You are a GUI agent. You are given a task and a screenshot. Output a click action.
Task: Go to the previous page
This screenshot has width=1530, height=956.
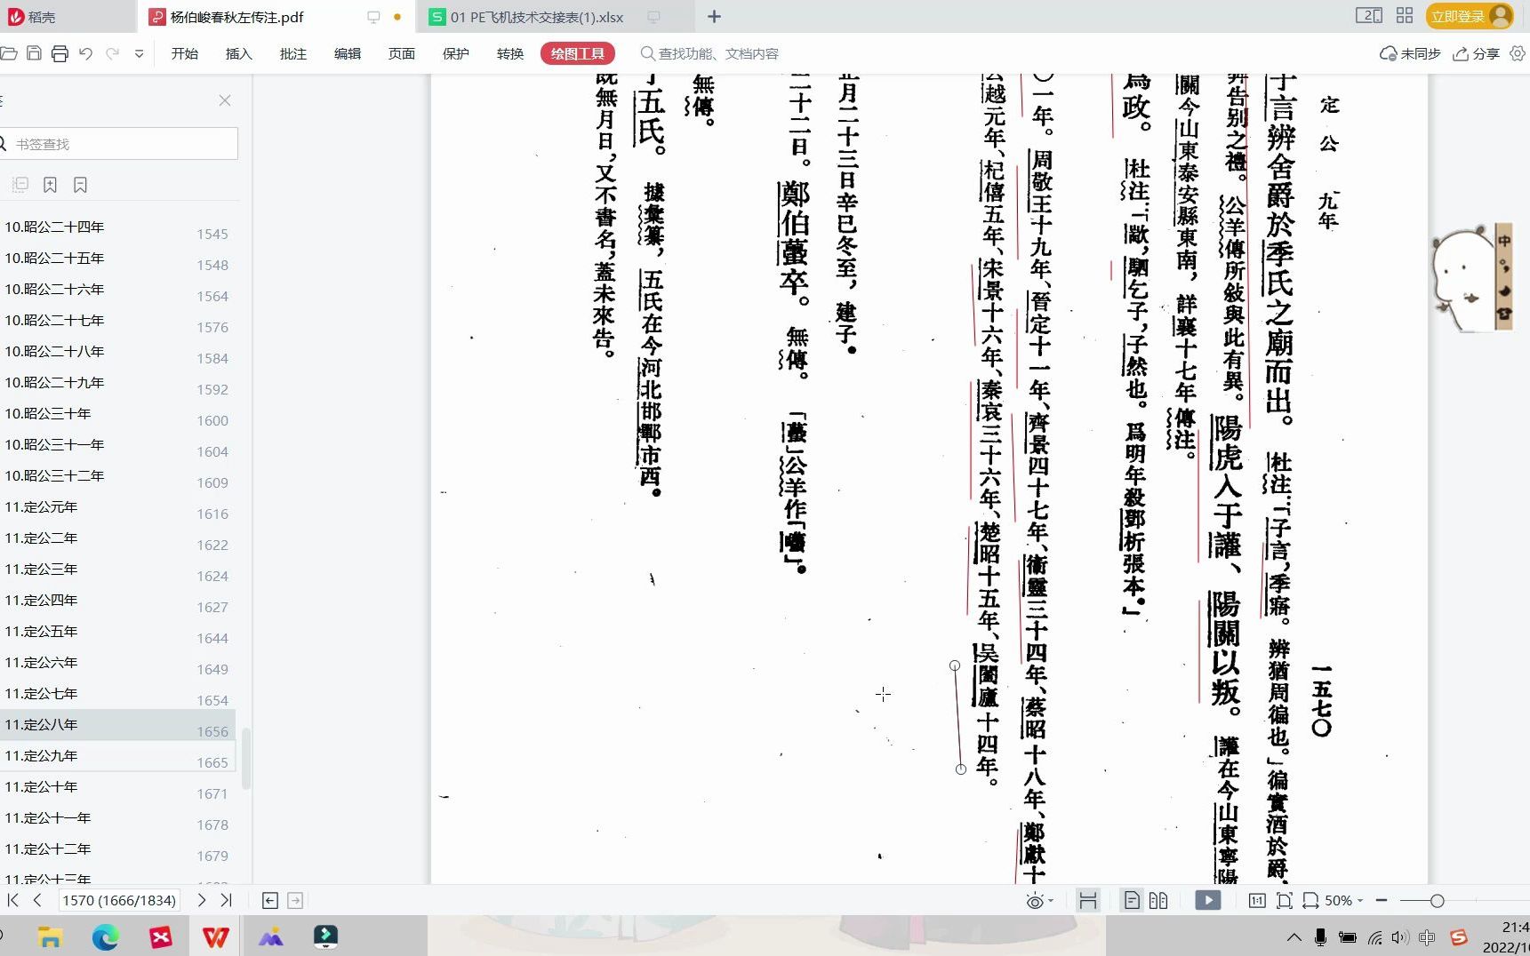point(37,900)
